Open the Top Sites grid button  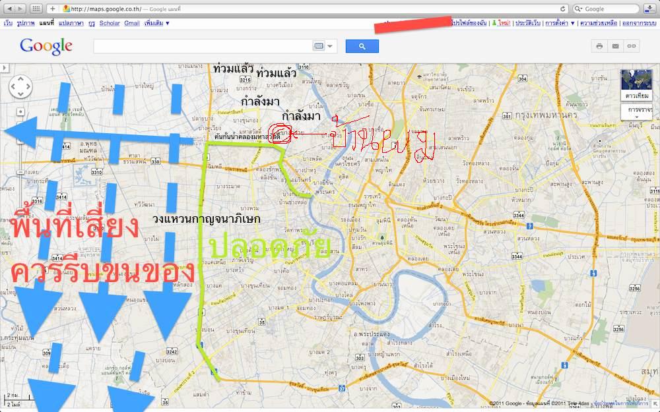[x=36, y=9]
